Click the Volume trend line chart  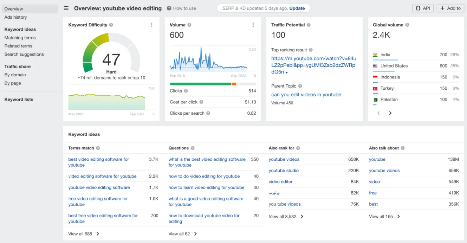[x=208, y=60]
